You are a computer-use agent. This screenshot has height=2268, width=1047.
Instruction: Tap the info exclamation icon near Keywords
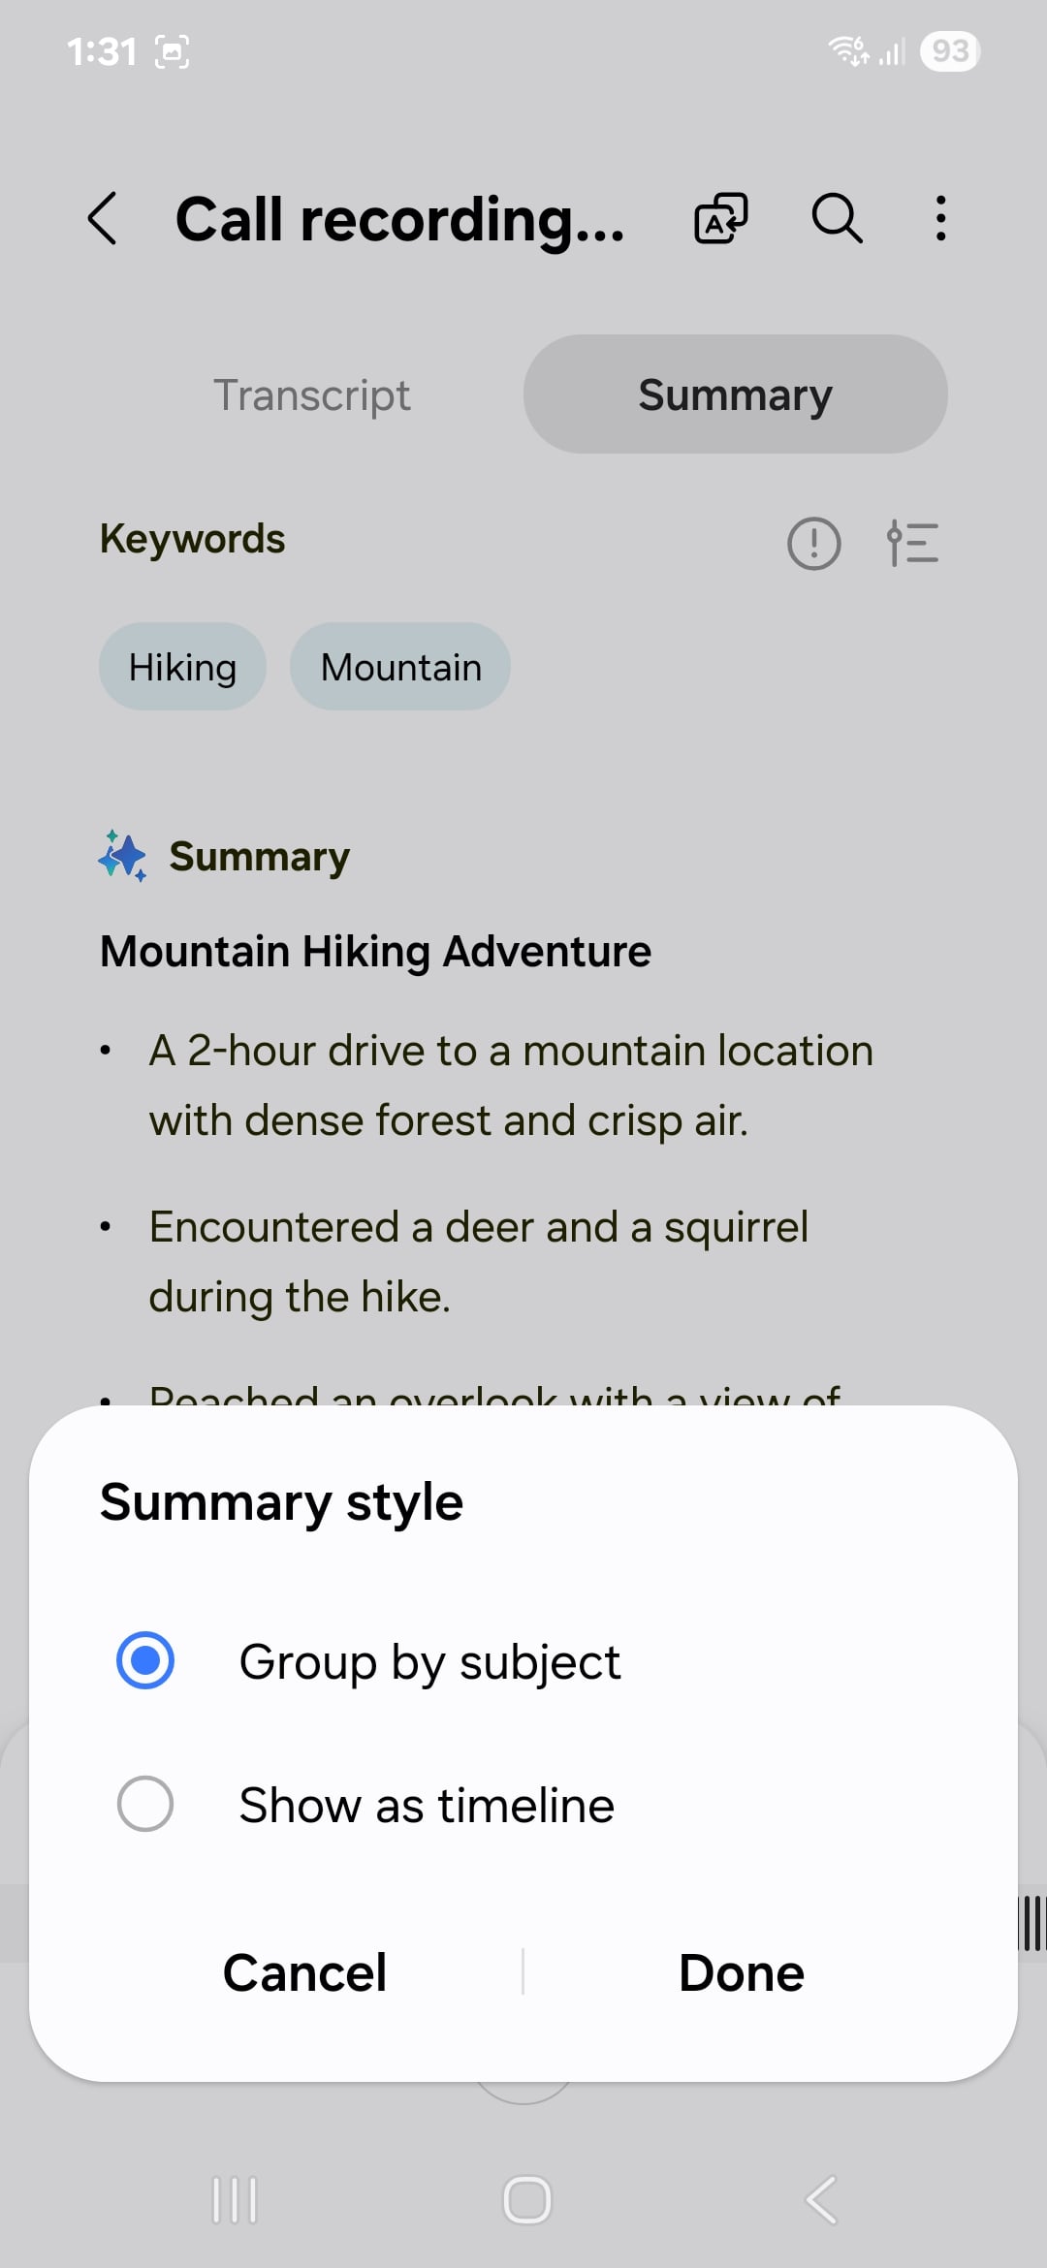click(x=813, y=543)
